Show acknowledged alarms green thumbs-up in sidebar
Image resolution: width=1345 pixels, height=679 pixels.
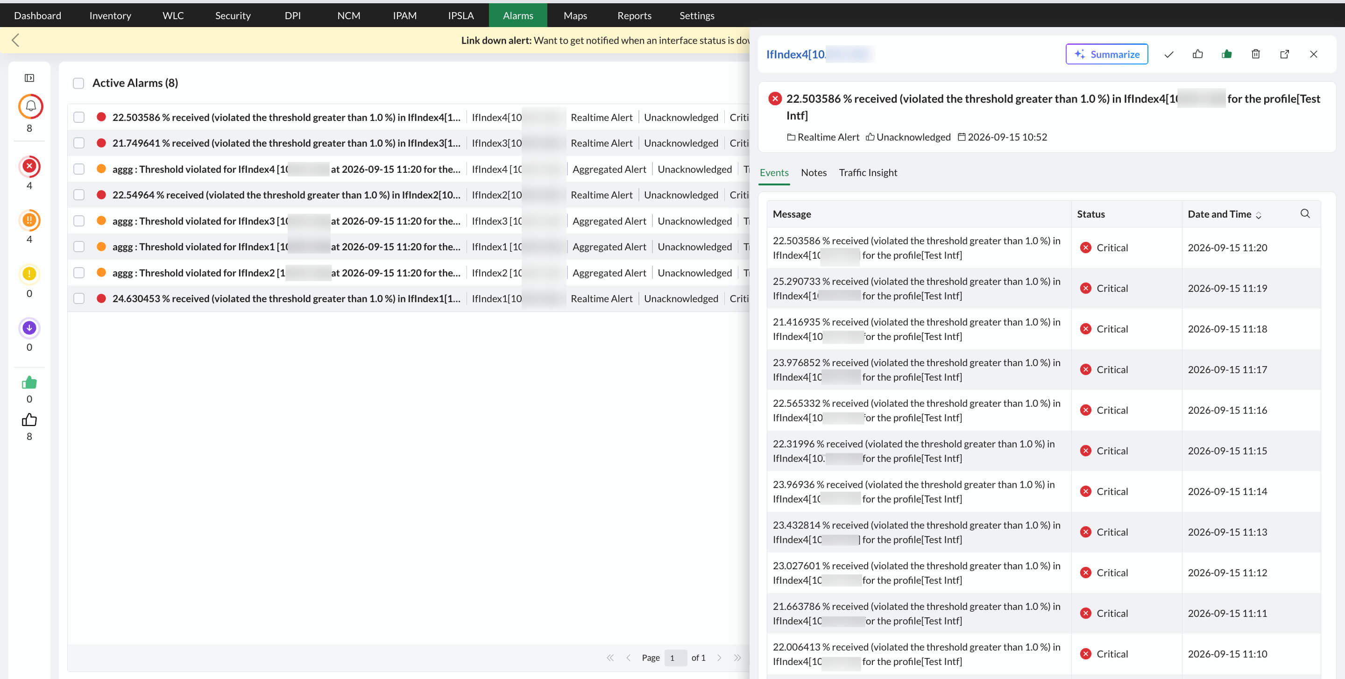[30, 382]
